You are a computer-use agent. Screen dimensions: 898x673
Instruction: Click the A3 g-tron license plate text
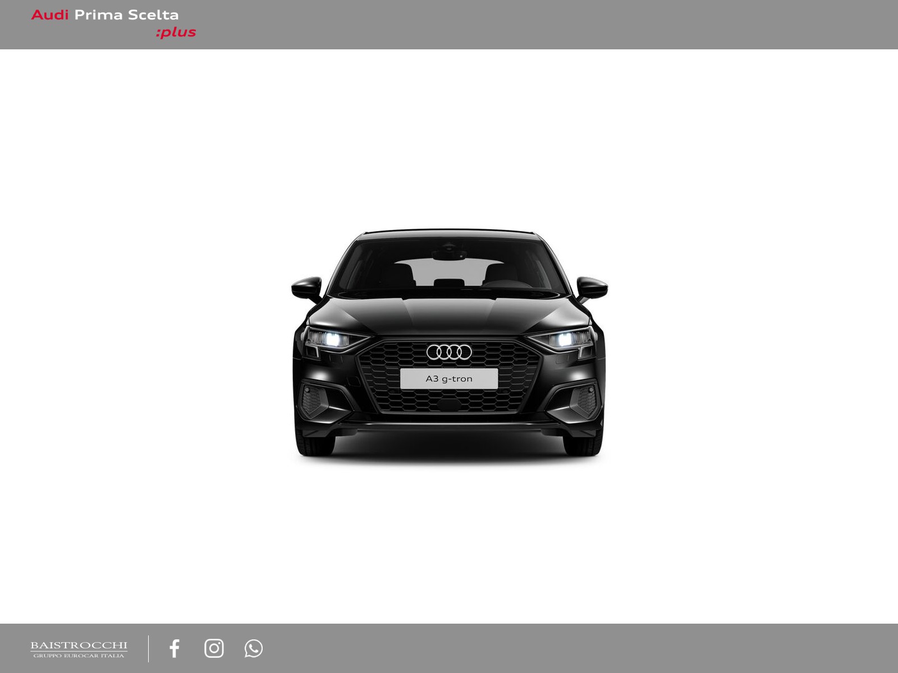pos(449,379)
